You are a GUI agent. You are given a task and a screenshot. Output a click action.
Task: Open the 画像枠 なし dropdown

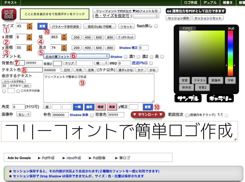pos(23,114)
